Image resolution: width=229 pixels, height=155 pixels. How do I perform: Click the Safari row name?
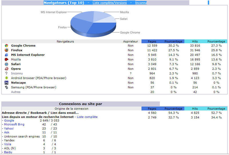click(16, 64)
